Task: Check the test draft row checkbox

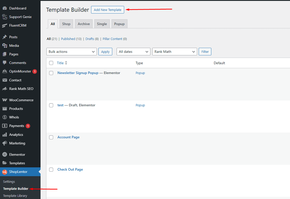Action: [51, 105]
